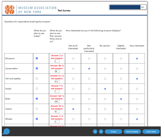Click the Auto Next button
Image resolution: width=165 pixels, height=138 pixels.
(151, 132)
